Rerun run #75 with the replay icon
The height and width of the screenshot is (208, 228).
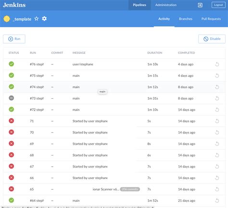click(217, 76)
